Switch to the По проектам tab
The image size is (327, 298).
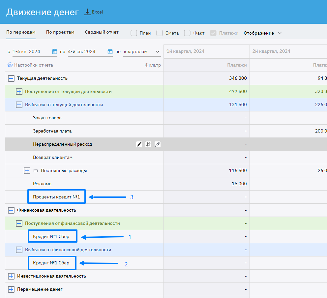pyautogui.click(x=60, y=32)
